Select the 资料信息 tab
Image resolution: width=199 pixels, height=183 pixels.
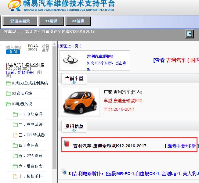pos(74,127)
